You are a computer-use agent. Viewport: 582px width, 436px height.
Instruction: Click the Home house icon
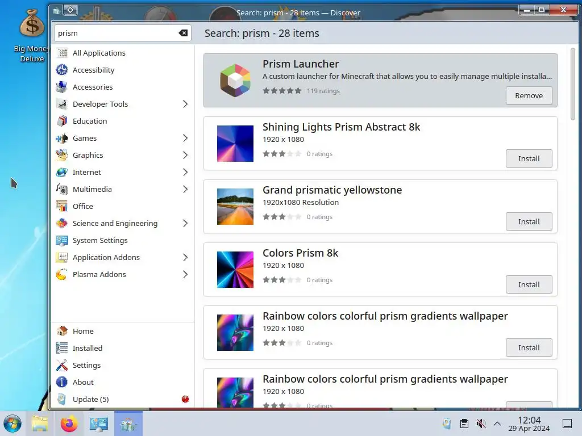point(62,331)
